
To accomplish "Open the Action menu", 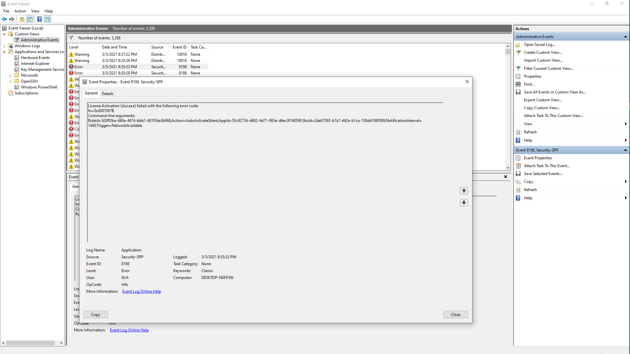I will click(20, 11).
